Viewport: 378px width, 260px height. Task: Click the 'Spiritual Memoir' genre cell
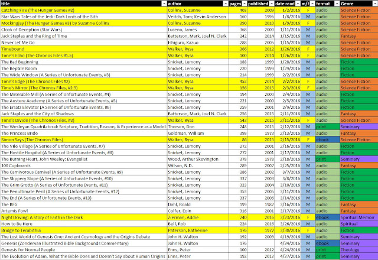pos(359,217)
